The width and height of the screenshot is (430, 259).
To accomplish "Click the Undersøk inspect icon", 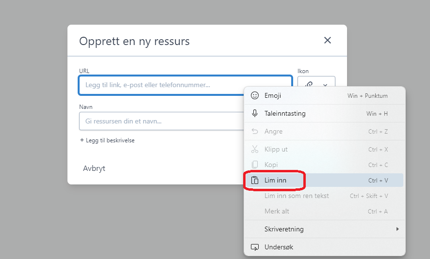I will (x=255, y=247).
